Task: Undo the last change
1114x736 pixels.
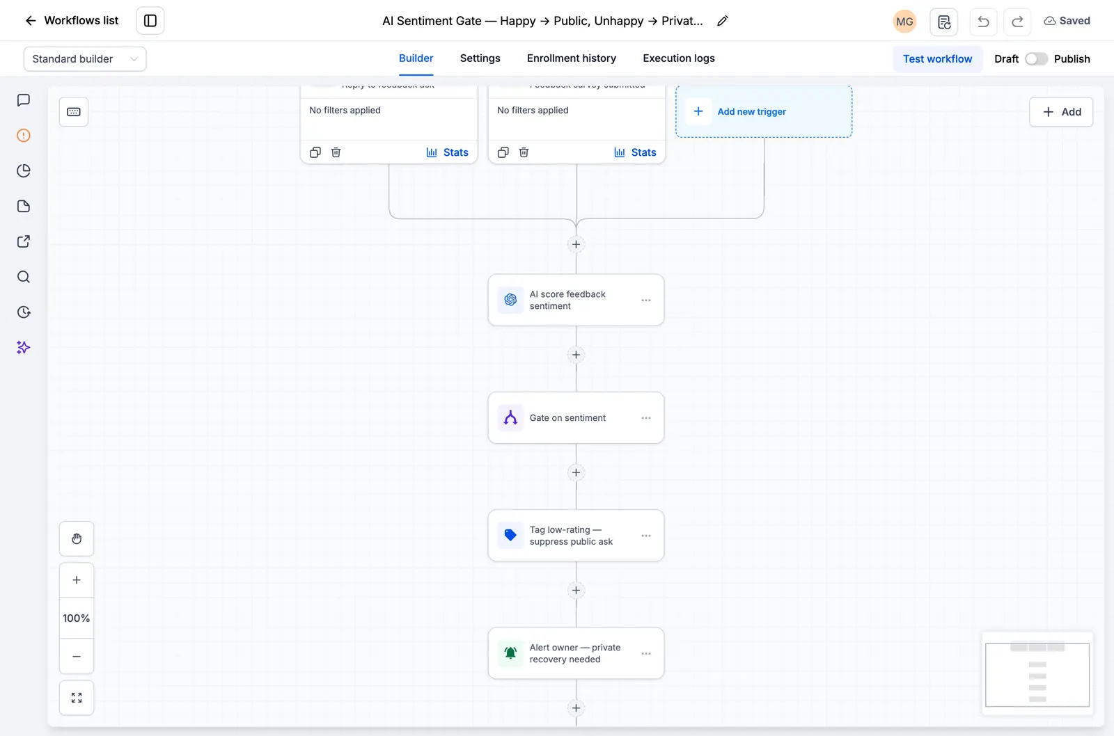Action: click(x=983, y=22)
